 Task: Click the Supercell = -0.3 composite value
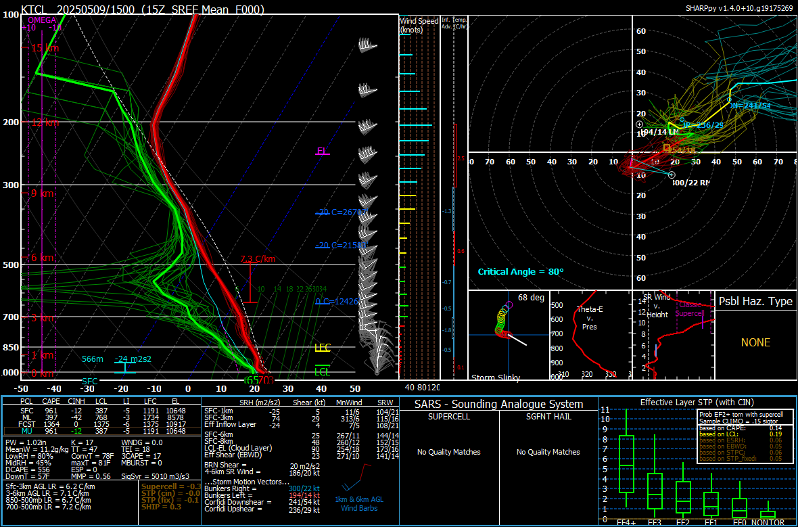click(170, 486)
